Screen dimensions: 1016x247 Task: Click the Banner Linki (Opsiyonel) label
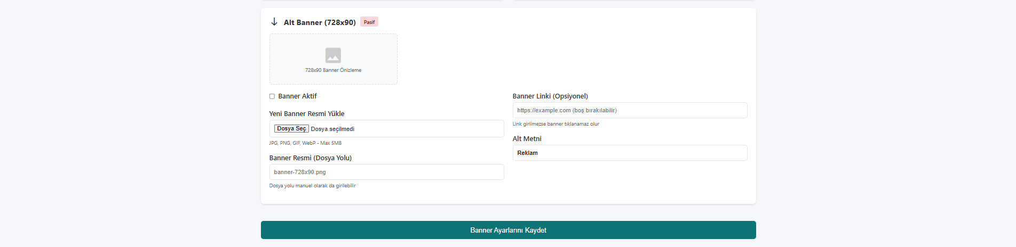point(550,96)
